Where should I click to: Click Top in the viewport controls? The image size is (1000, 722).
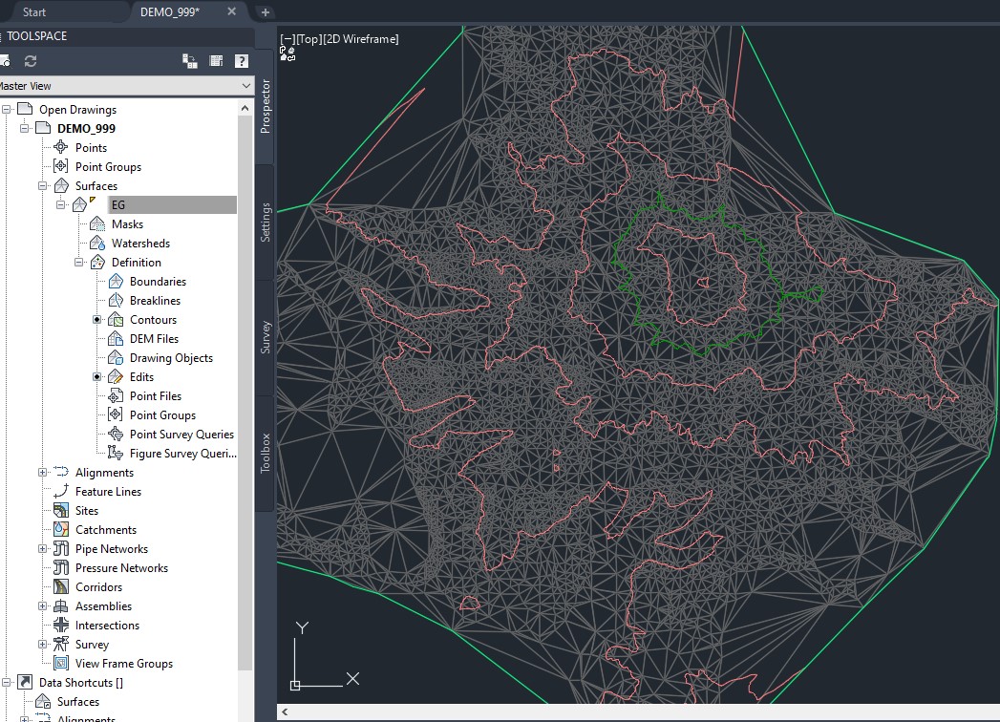[x=308, y=38]
